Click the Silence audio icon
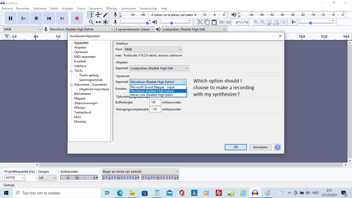Viewport: 352px width, 198px height. coord(228,22)
